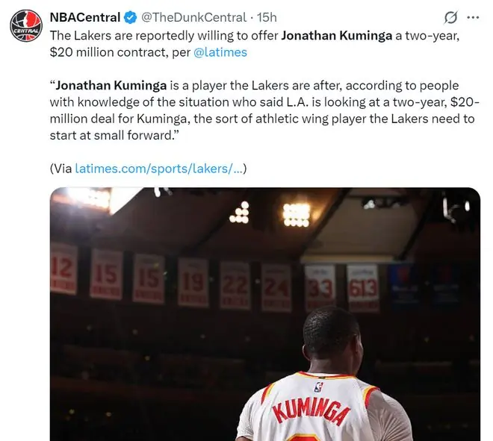Viewport: 493px width, 441px height.
Task: Click the NBACentral display name
Action: (85, 17)
